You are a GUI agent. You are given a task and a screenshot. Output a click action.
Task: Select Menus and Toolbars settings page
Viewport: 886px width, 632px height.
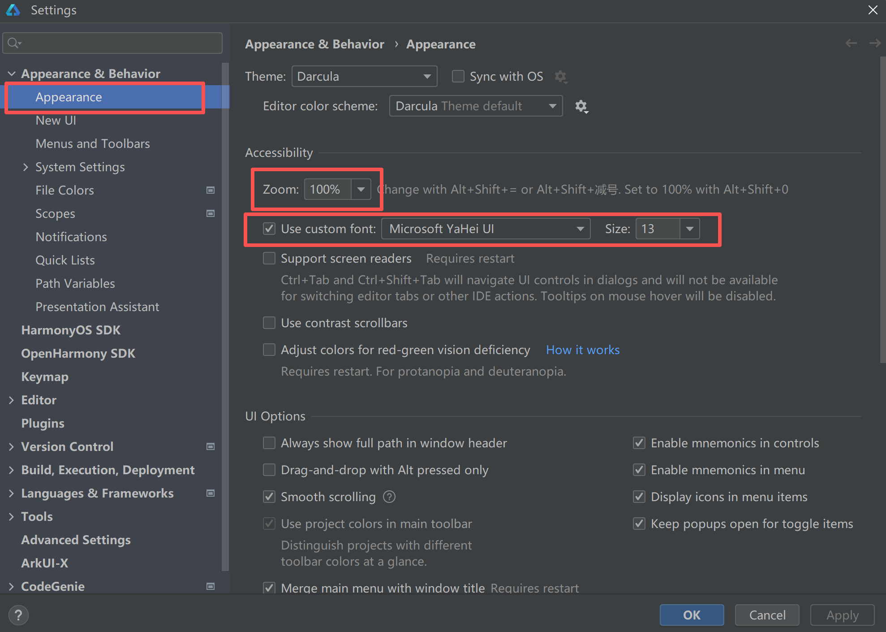[x=93, y=143]
